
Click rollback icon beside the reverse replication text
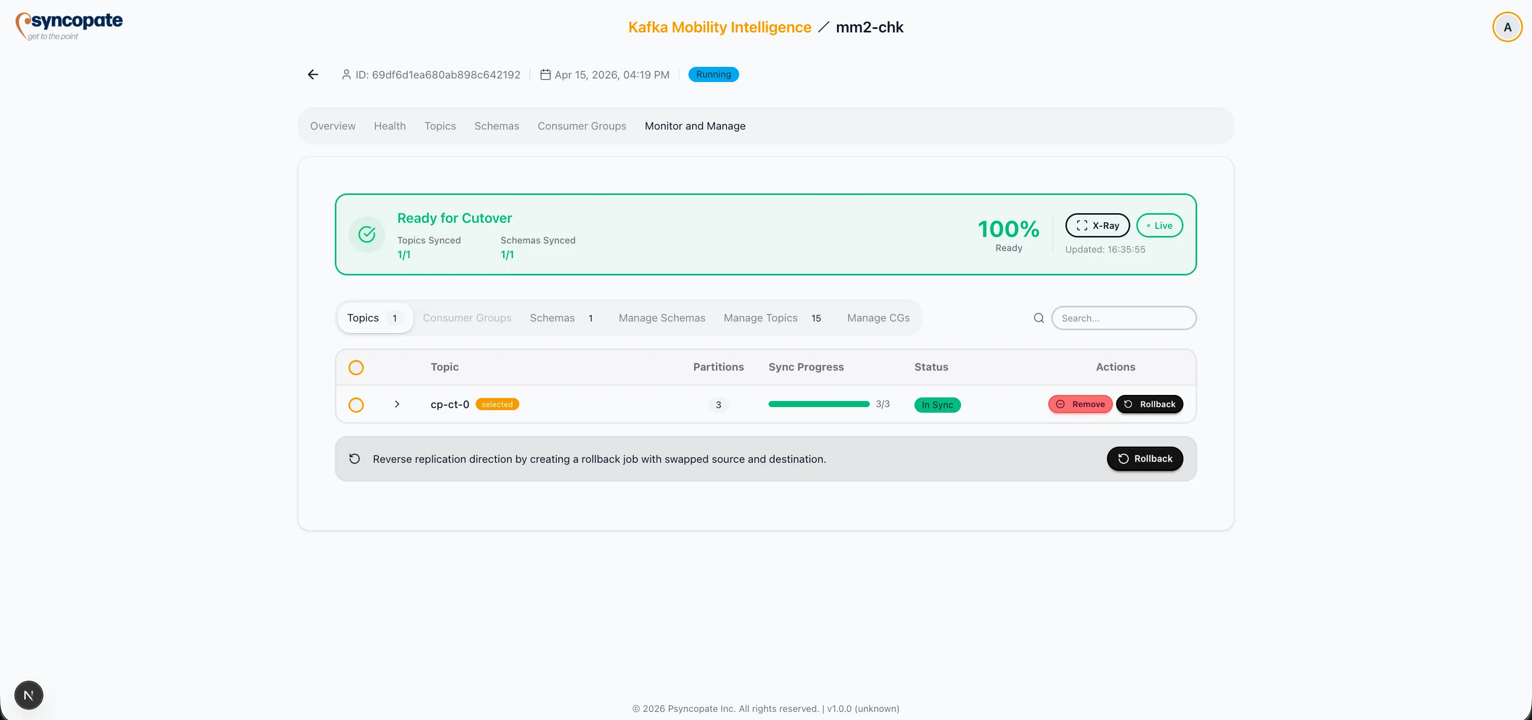coord(355,458)
